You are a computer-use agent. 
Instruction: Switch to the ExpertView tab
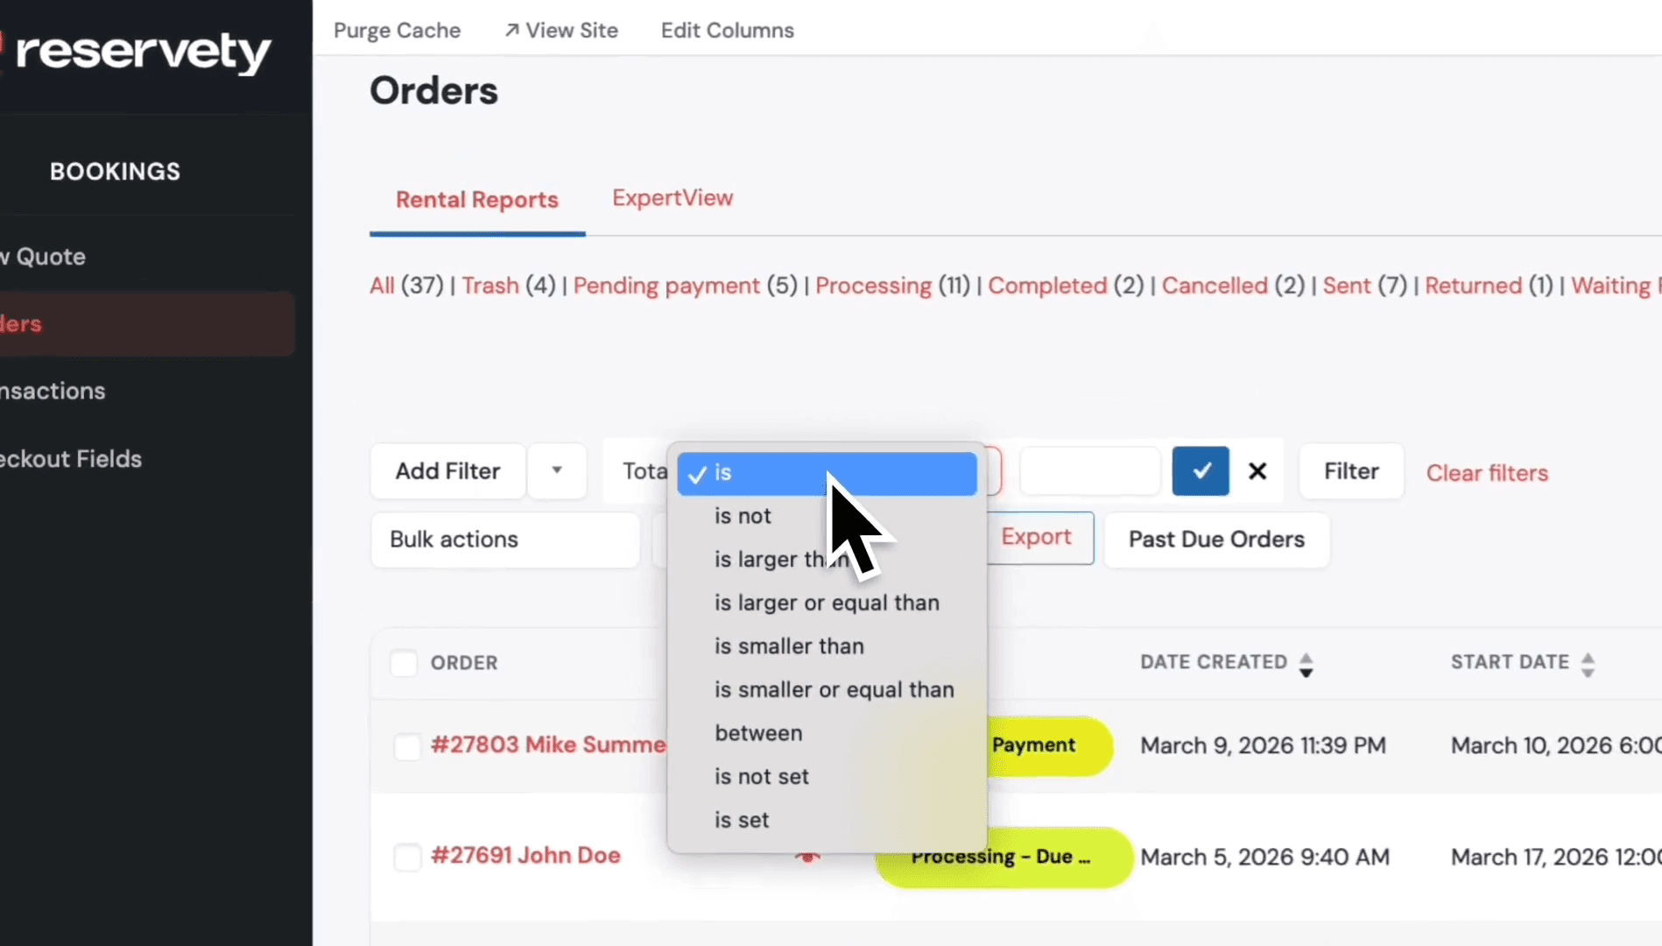click(x=673, y=198)
